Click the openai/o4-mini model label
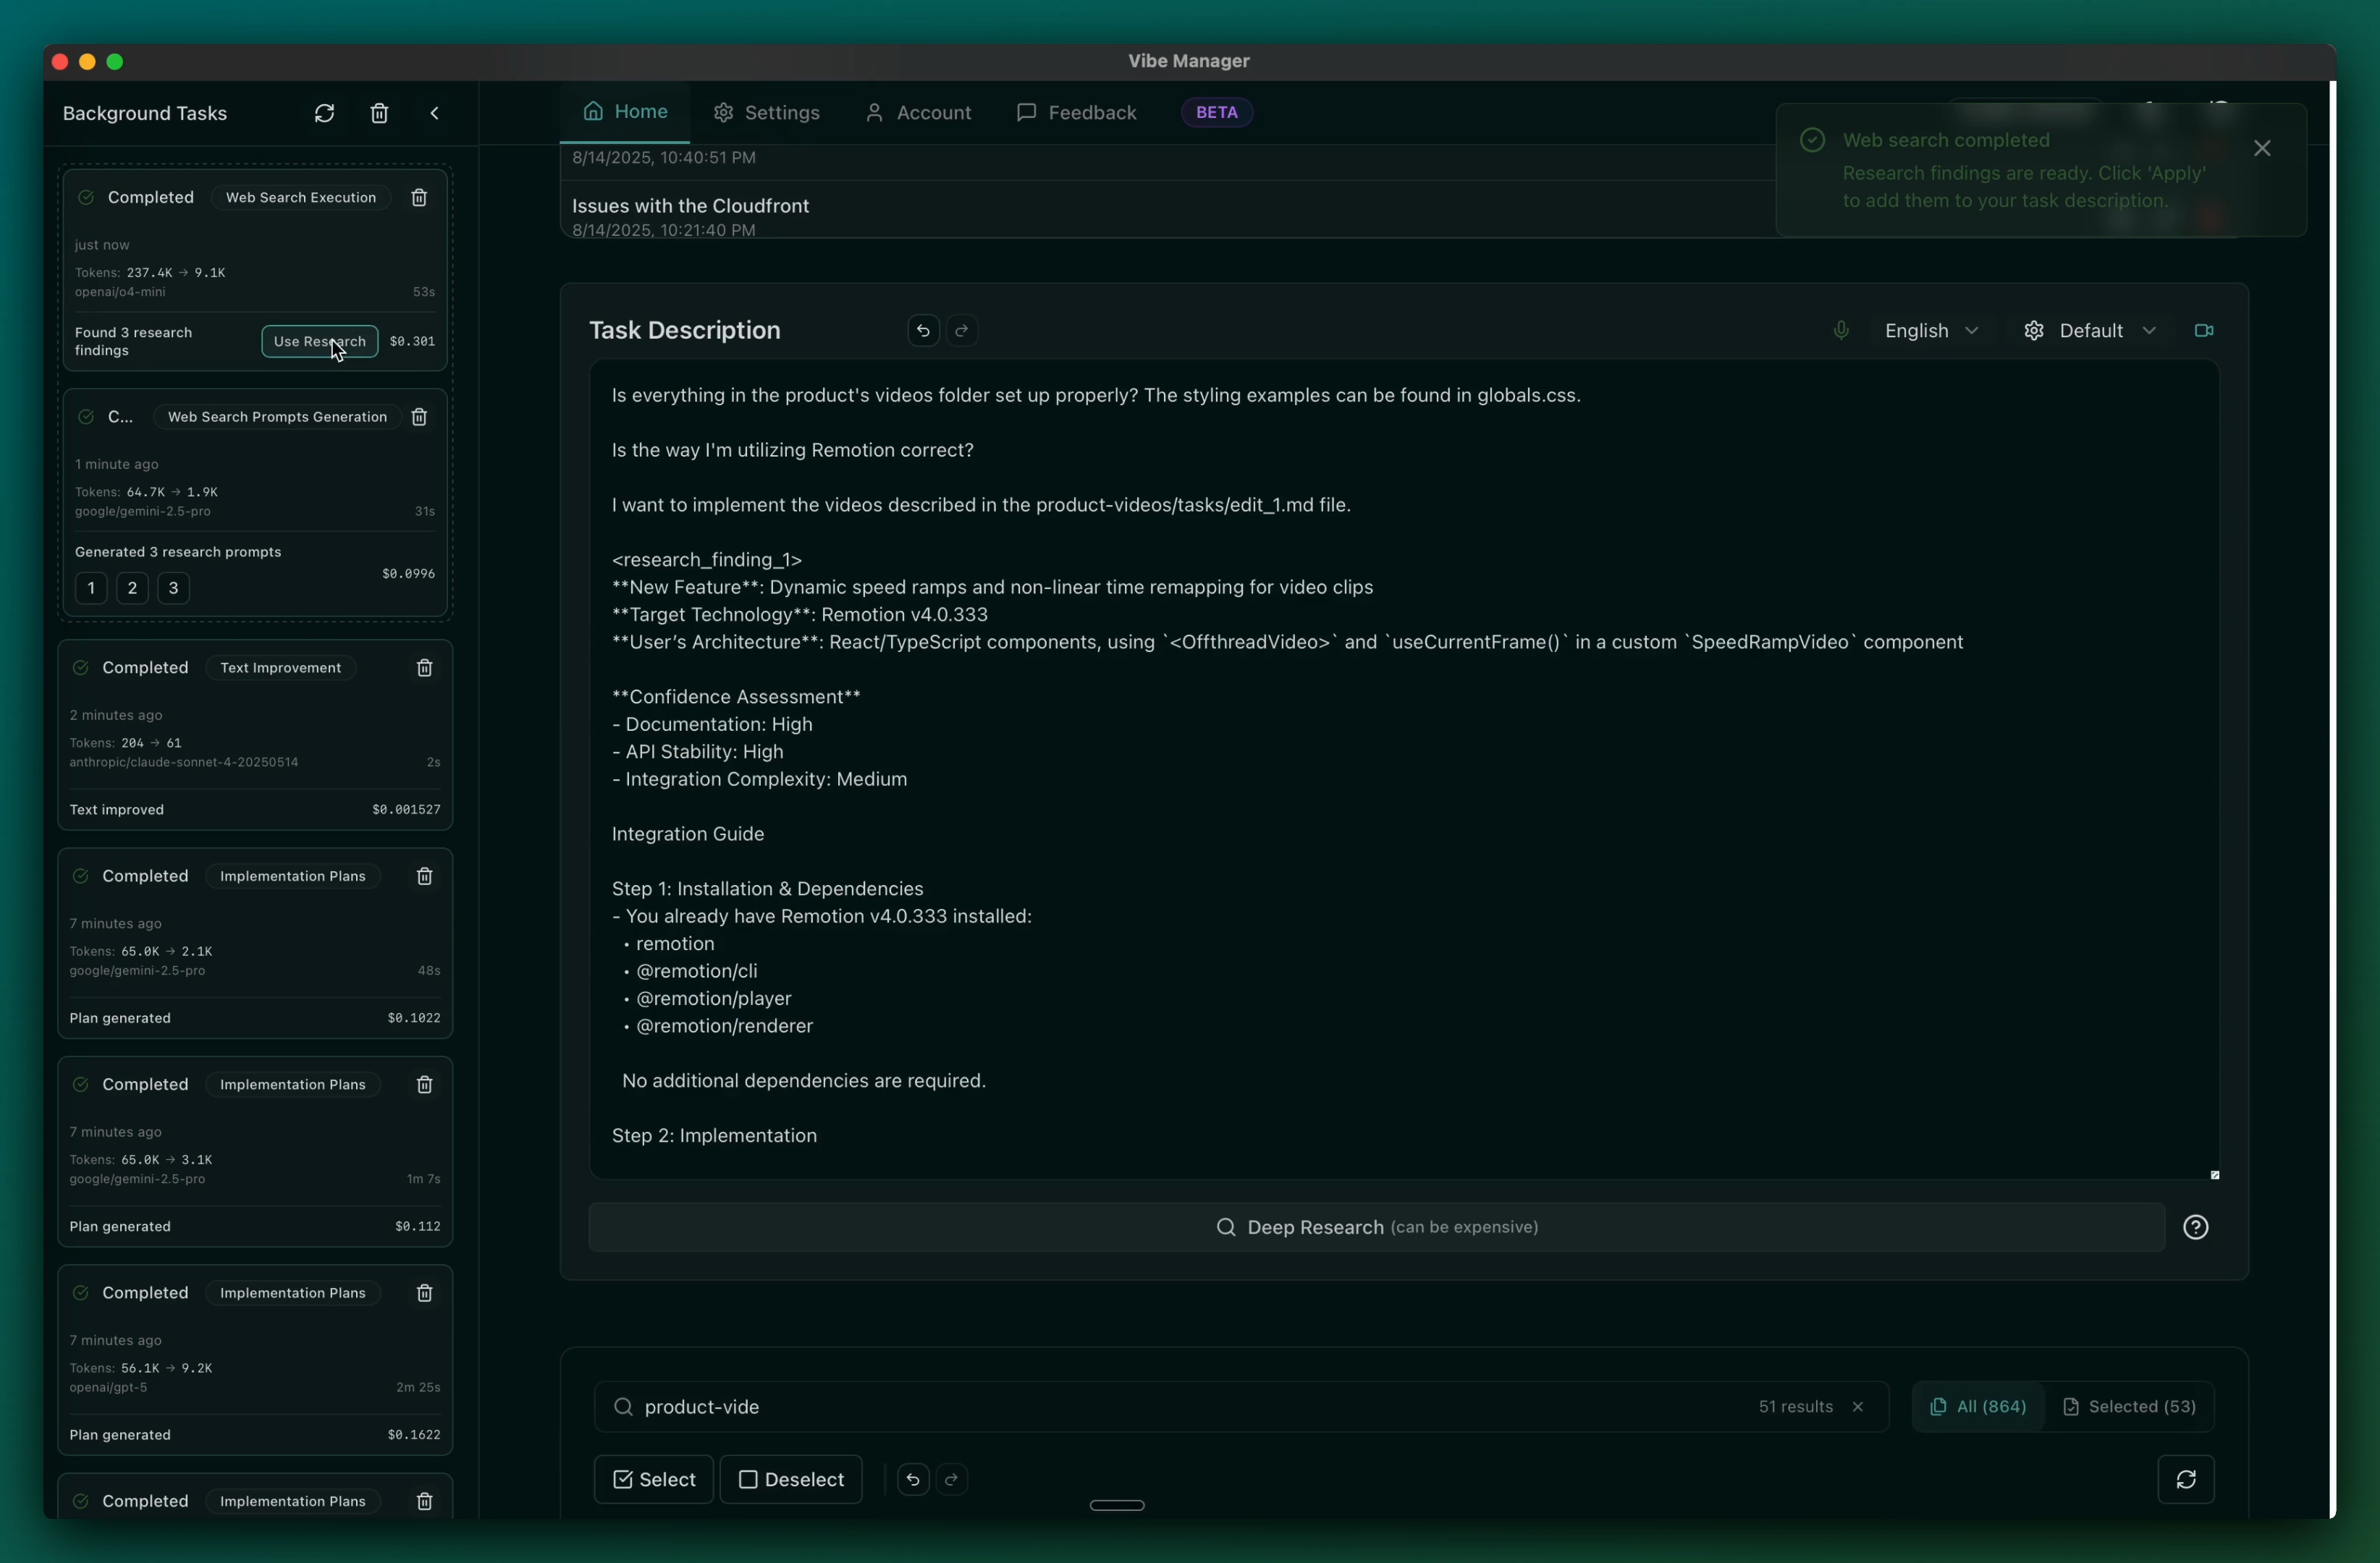This screenshot has width=2380, height=1563. [120, 292]
